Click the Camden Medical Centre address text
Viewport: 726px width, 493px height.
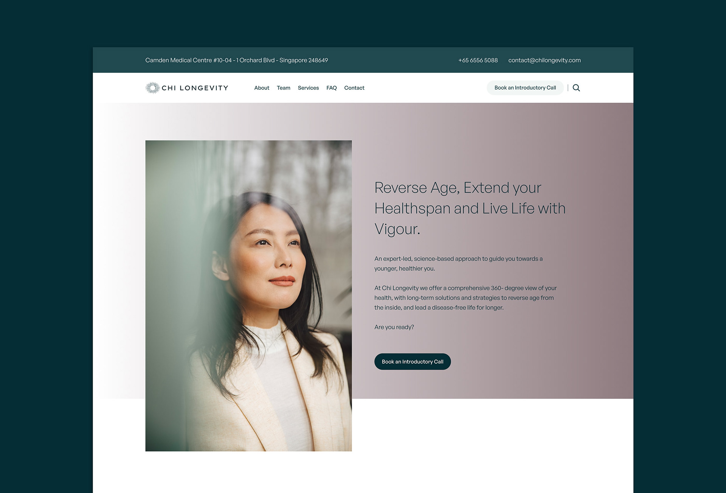(237, 60)
